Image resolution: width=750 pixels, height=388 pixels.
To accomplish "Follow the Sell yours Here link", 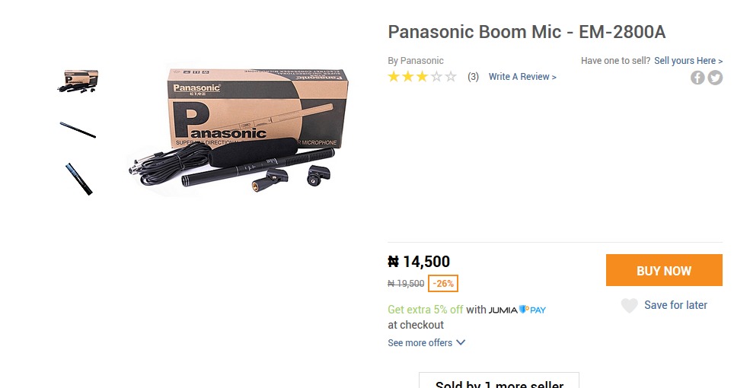I will pos(688,61).
